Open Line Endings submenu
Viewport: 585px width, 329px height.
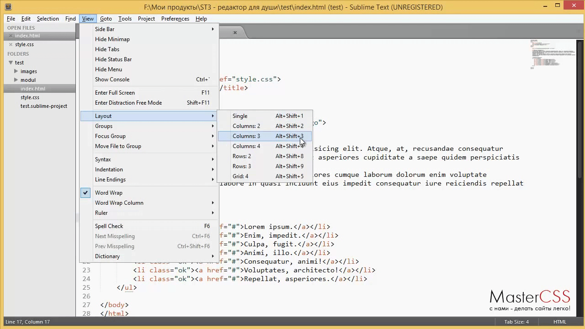(149, 180)
